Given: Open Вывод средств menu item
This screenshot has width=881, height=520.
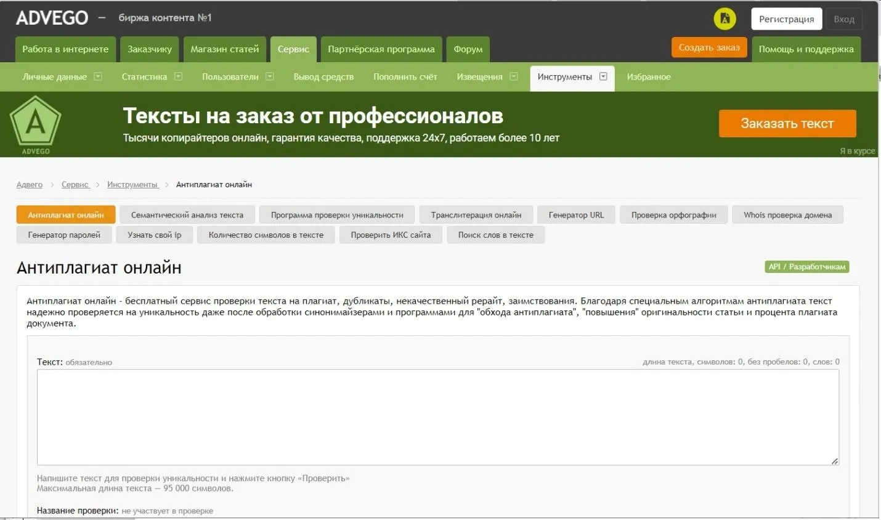Looking at the screenshot, I should point(323,77).
